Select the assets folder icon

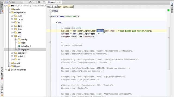12,9
